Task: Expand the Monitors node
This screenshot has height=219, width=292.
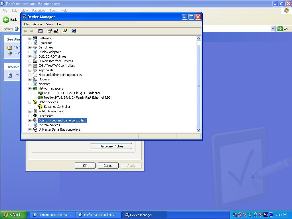Action: tap(30, 84)
